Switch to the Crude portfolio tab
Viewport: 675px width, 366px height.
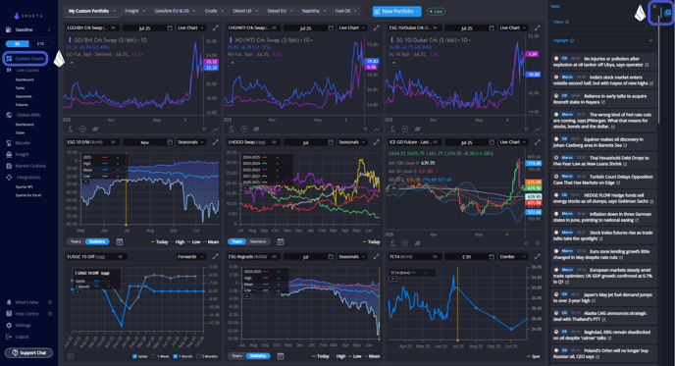coord(211,11)
